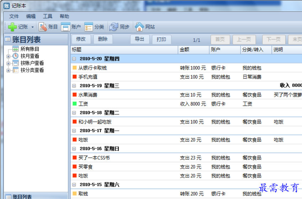This screenshot has height=199, width=302.
Task: Open the 账目 toolbar icon
Action: point(43,27)
